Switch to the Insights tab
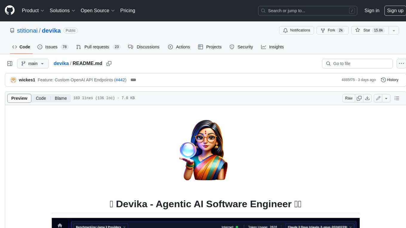Image resolution: width=406 pixels, height=228 pixels. pyautogui.click(x=272, y=47)
